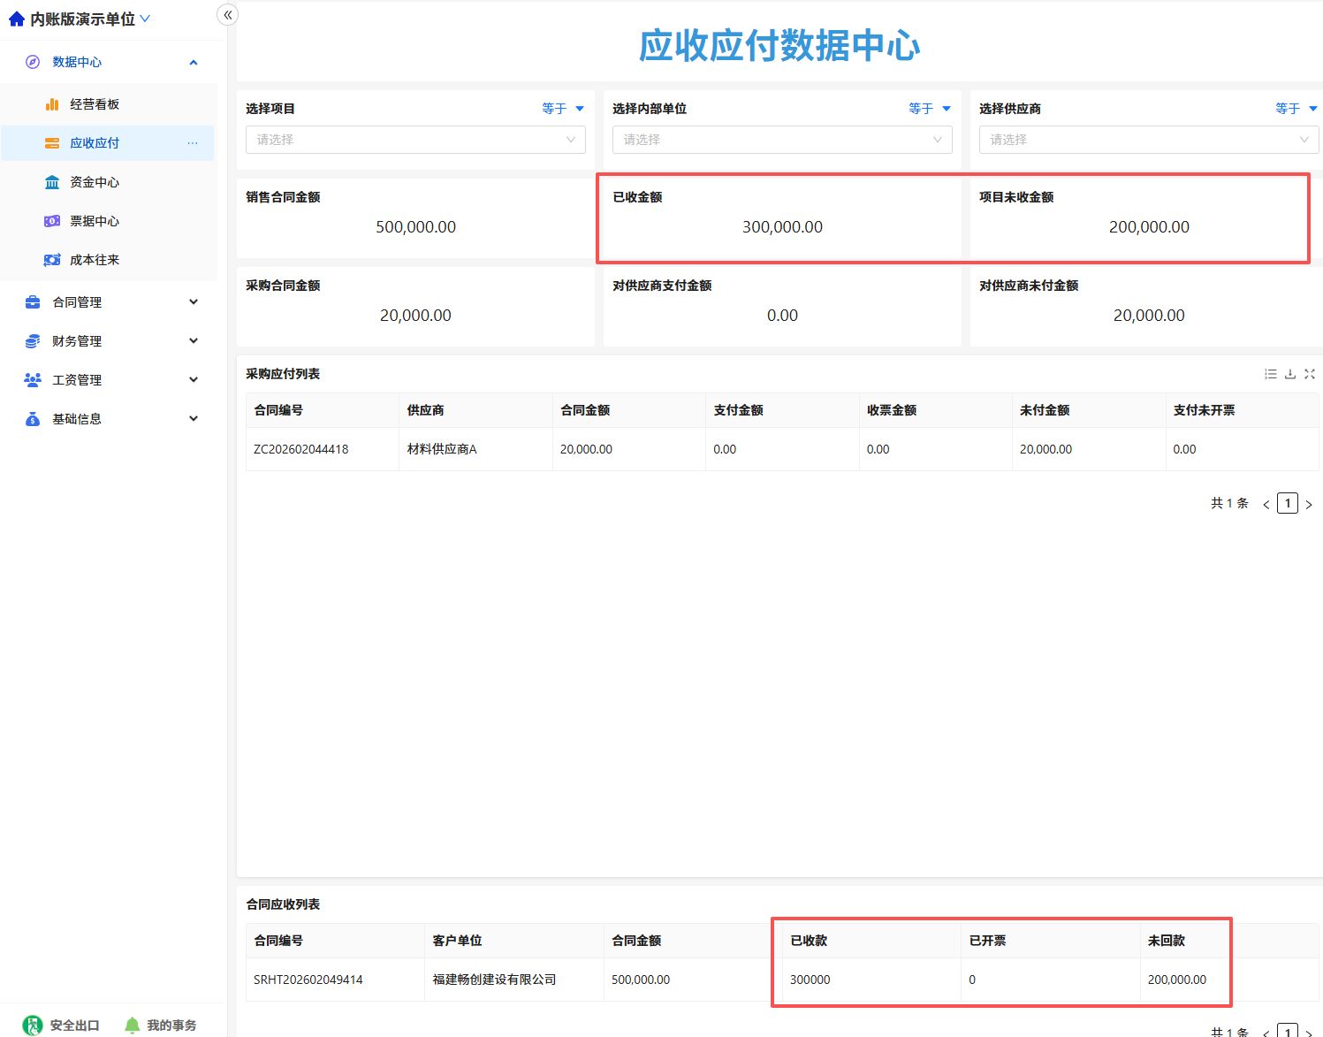
Task: Click the 我的事务 bell icon
Action: pyautogui.click(x=133, y=1026)
